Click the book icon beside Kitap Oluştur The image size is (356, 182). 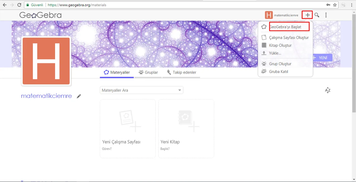pos(264,45)
